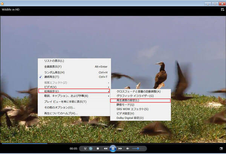Click the Windows Media Player title icon
Image resolution: width=226 pixels, height=154 pixels.
2,4
